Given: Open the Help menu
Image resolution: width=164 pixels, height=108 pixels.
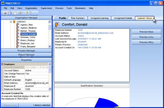Looking at the screenshot, I should [91, 8].
